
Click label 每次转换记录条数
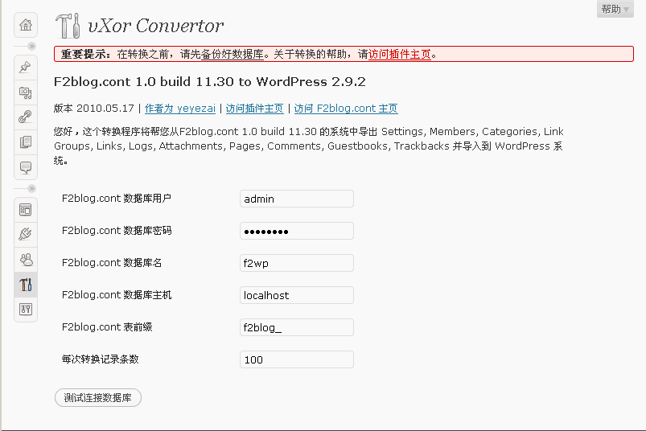tap(100, 359)
